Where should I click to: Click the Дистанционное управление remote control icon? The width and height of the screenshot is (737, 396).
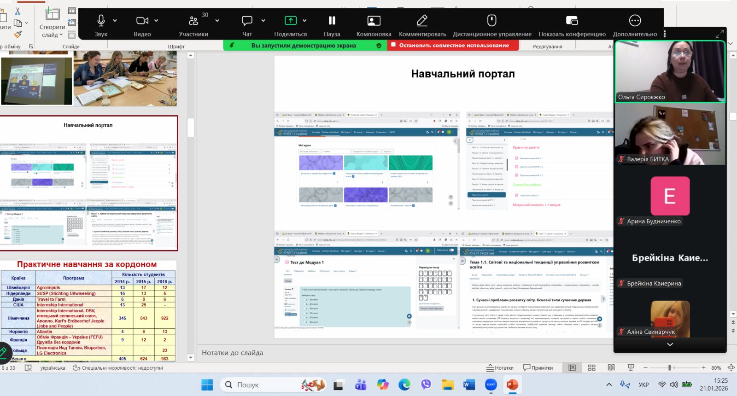tap(491, 25)
